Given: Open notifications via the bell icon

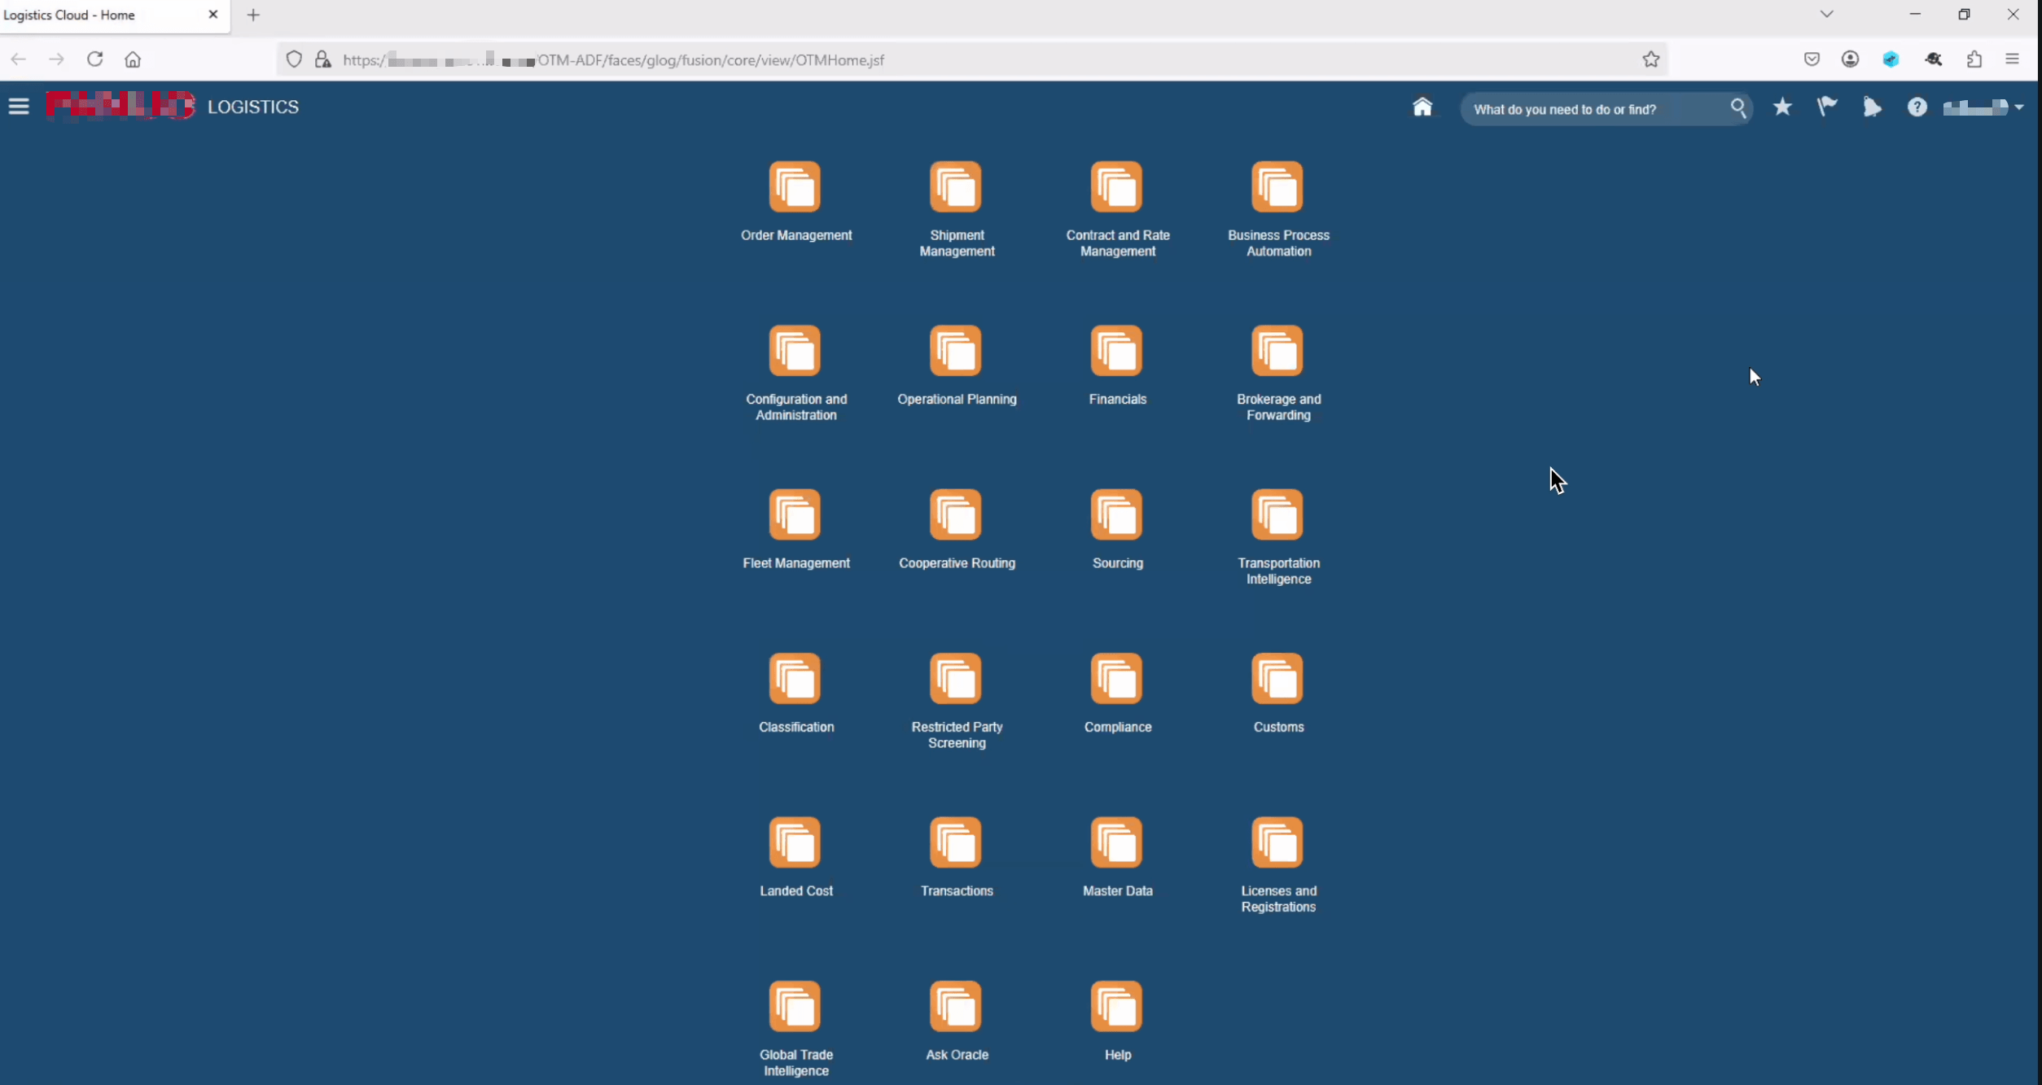Looking at the screenshot, I should pos(1873,107).
